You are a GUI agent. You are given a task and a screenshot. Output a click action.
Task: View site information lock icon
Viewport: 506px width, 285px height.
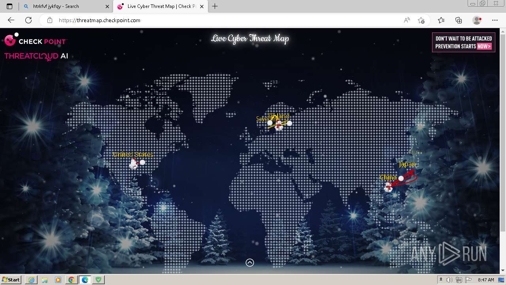click(50, 20)
